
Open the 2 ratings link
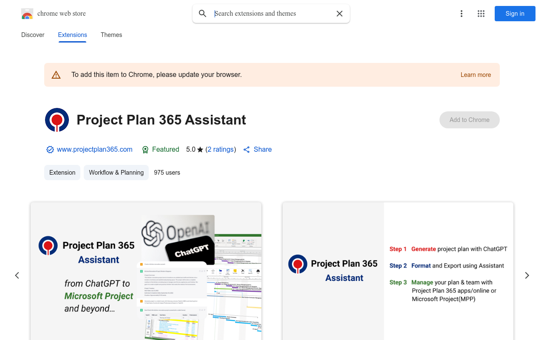click(221, 150)
